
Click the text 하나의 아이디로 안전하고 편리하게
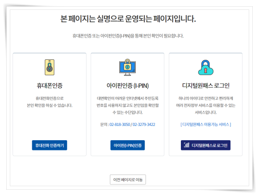point(206,98)
